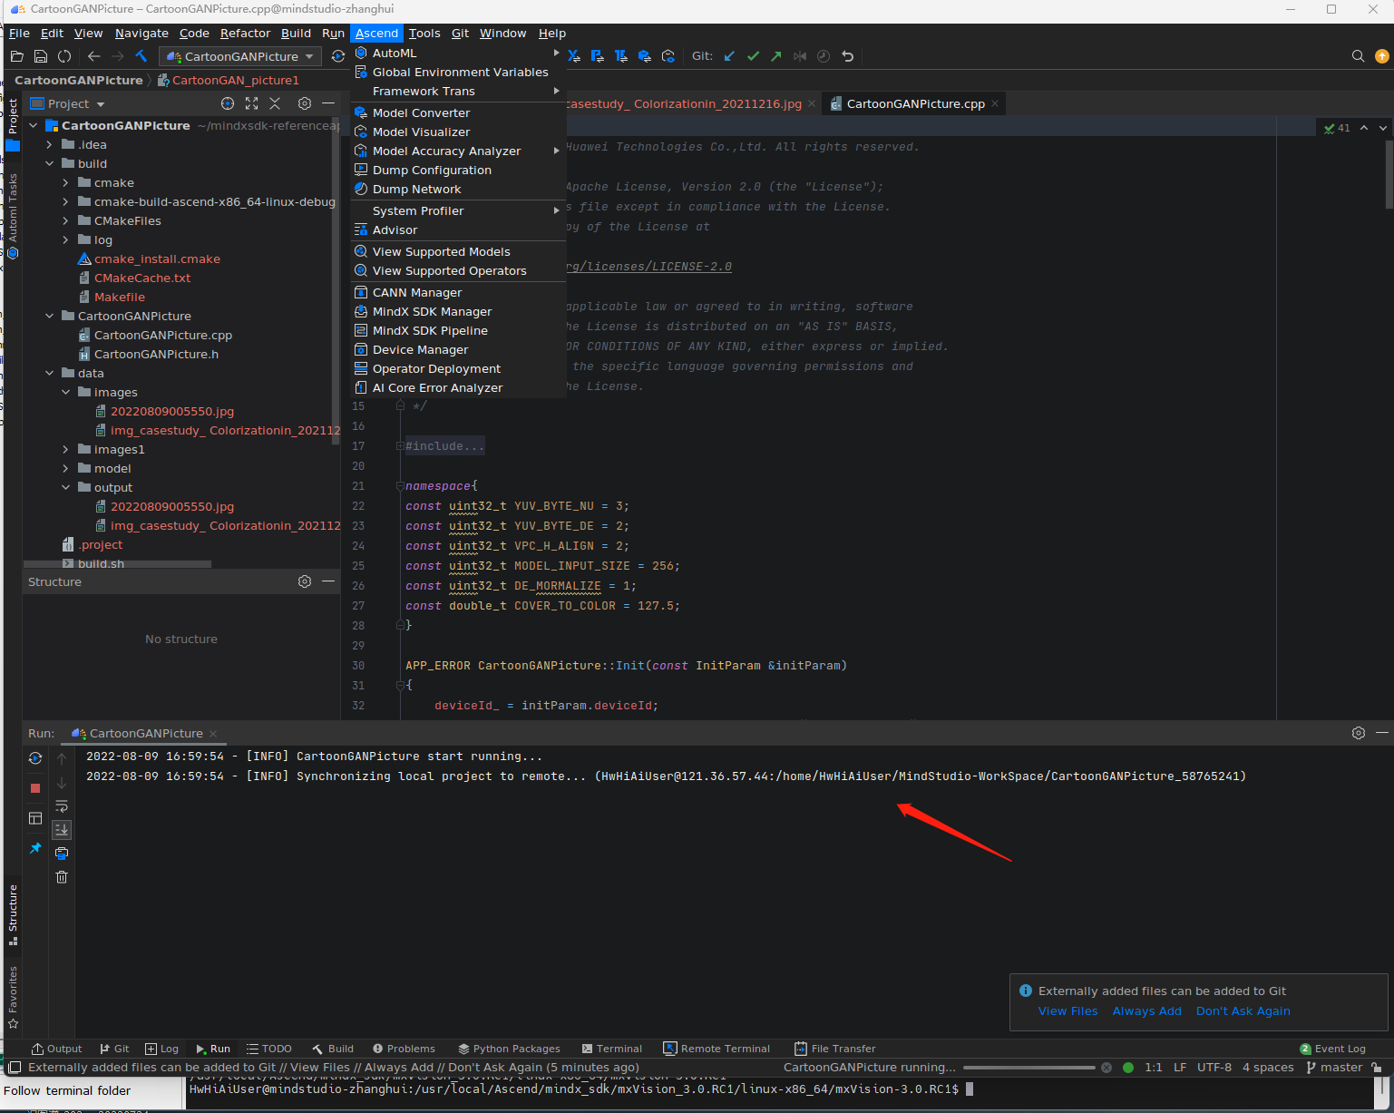1394x1113 pixels.
Task: Stop the running CartoonGANPicture process
Action: (35, 788)
